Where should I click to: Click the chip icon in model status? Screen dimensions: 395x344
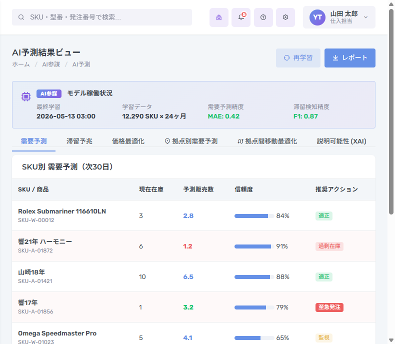tap(25, 96)
